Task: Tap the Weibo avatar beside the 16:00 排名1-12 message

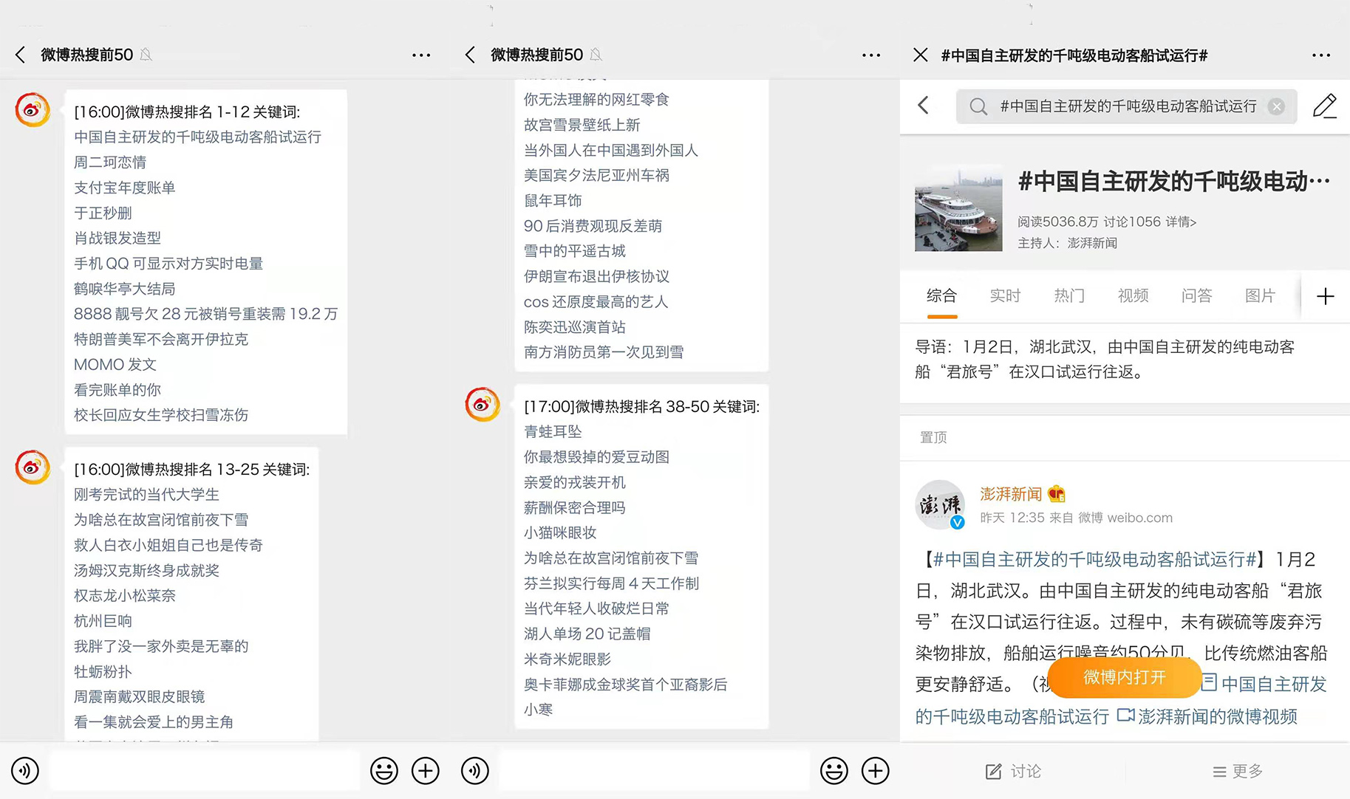Action: (33, 110)
